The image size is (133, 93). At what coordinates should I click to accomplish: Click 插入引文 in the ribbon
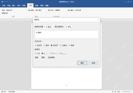click(51, 10)
